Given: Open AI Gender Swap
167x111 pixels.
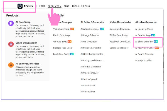Looking at the screenshot, I should (143, 35).
